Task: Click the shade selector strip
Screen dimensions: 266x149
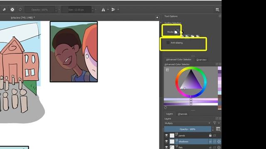Action: 191,102
